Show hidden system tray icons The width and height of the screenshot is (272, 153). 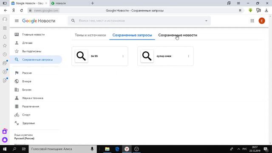[x=239, y=149]
